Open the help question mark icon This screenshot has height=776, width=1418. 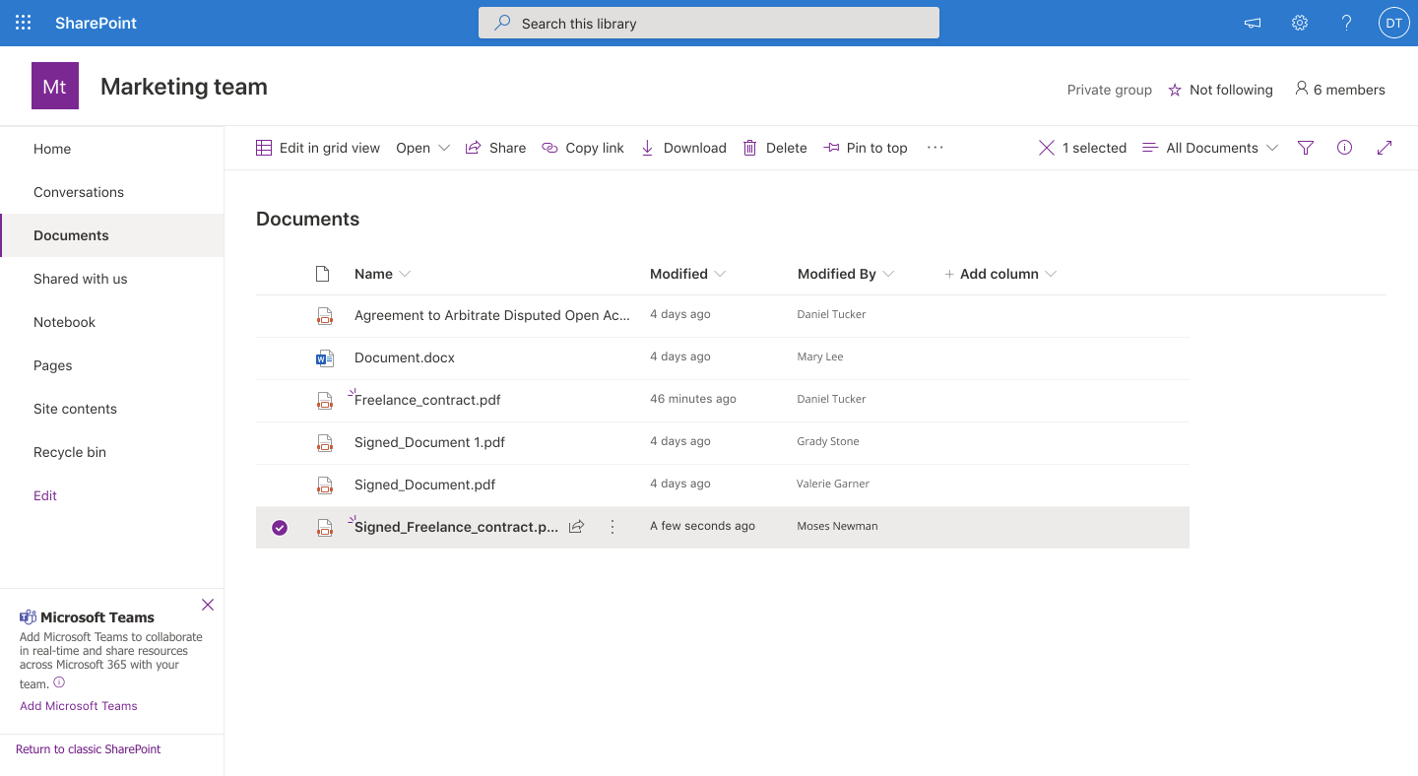click(1347, 23)
